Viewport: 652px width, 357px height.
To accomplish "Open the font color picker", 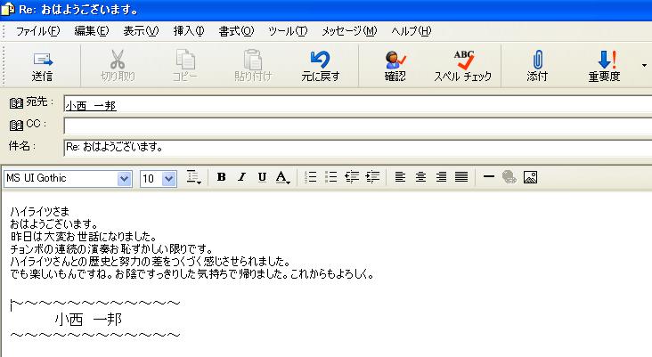I will point(282,178).
